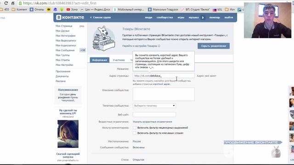Open the red Зона bookmark icon
Image resolution: width=294 pixels, height=165 pixels.
pos(68,9)
